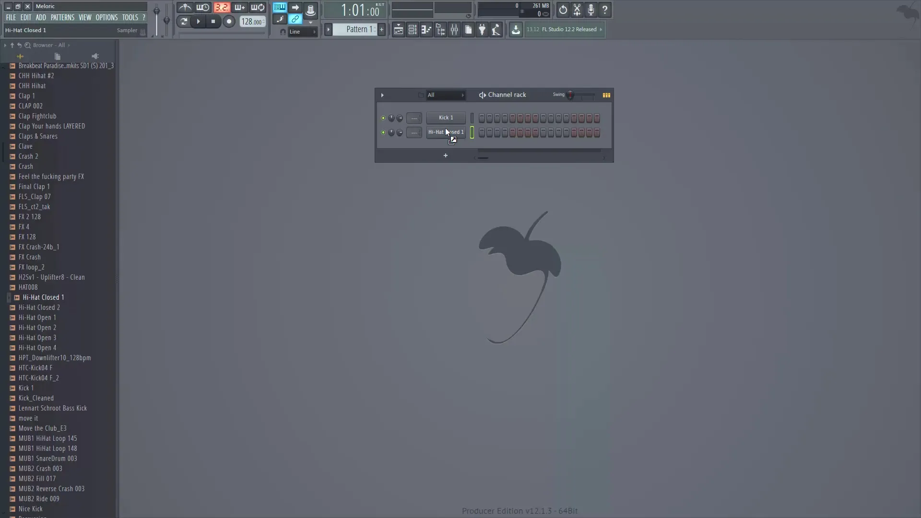Open the EDIT menu
The image size is (921, 518).
click(26, 17)
